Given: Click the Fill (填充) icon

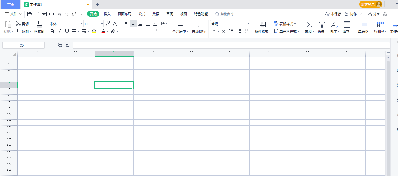Looking at the screenshot, I should [347, 24].
